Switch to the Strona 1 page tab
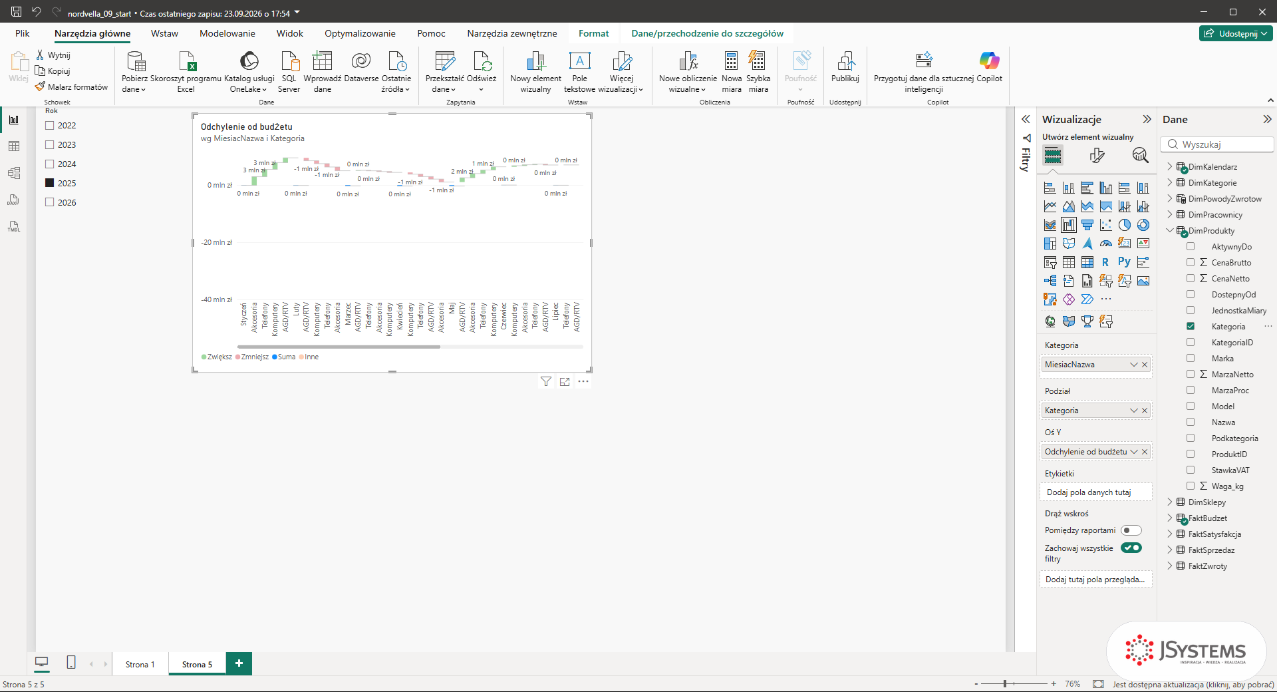1277x692 pixels. coord(140,664)
